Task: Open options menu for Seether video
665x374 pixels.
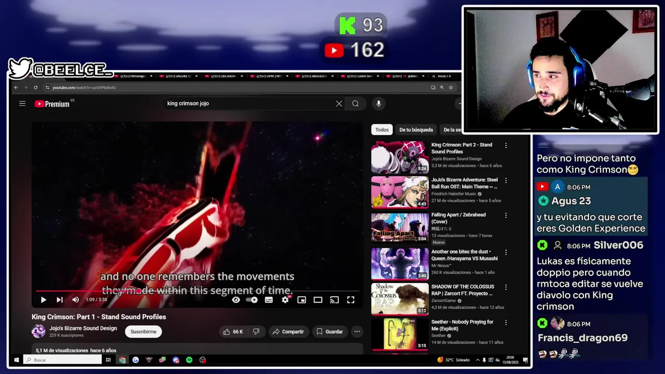Action: pyautogui.click(x=506, y=323)
